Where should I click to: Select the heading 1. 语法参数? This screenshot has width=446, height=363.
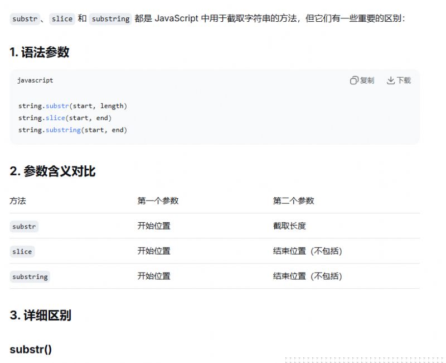pyautogui.click(x=40, y=52)
